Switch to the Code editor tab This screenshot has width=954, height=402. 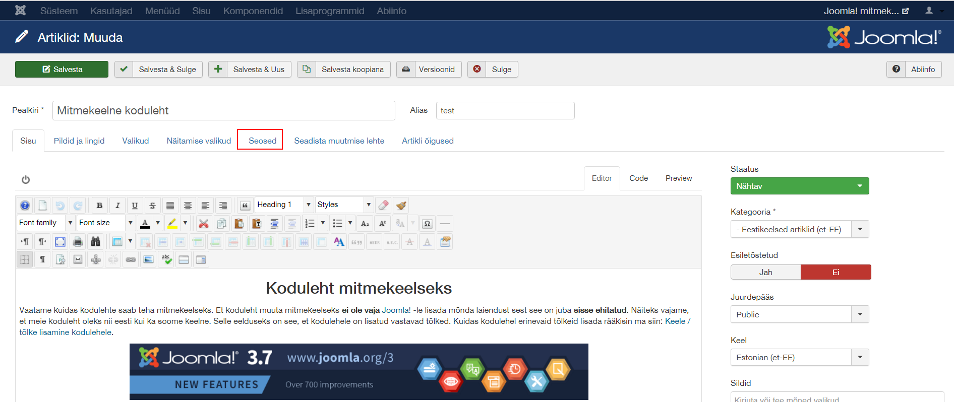pyautogui.click(x=638, y=178)
